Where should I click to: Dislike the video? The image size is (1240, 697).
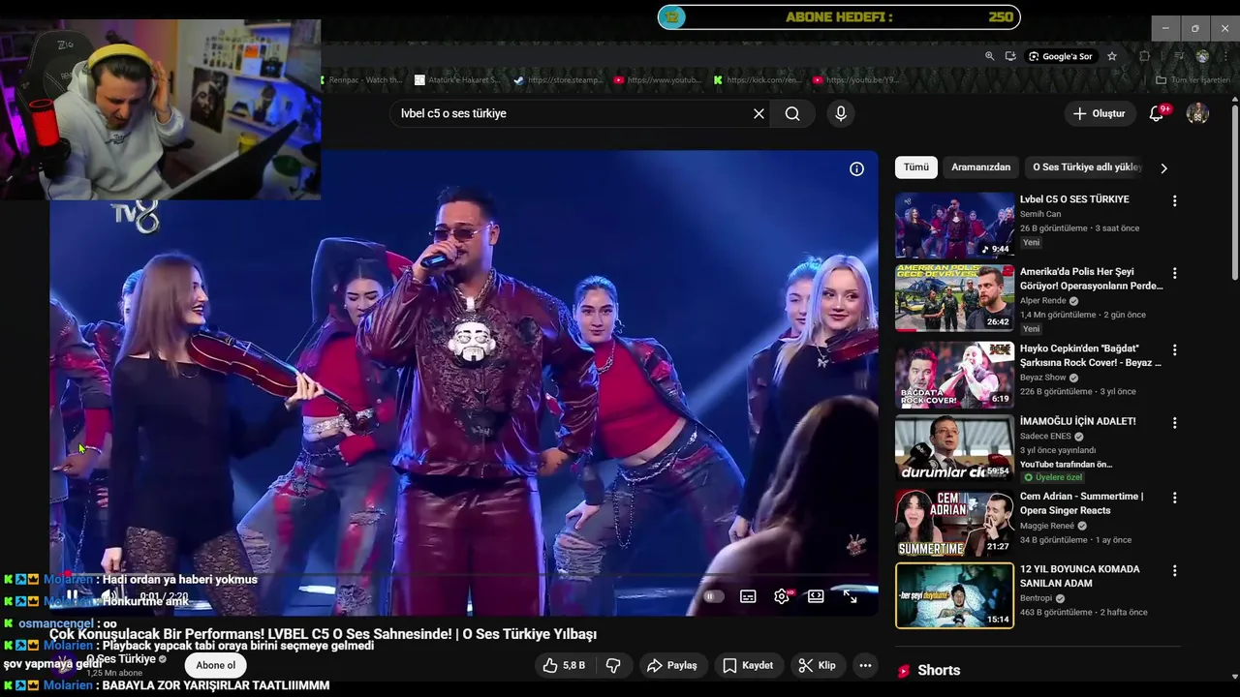pyautogui.click(x=612, y=665)
